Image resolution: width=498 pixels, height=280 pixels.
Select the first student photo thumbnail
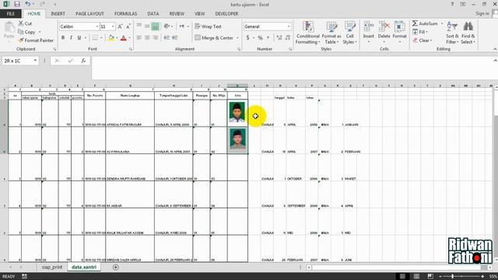pos(237,112)
